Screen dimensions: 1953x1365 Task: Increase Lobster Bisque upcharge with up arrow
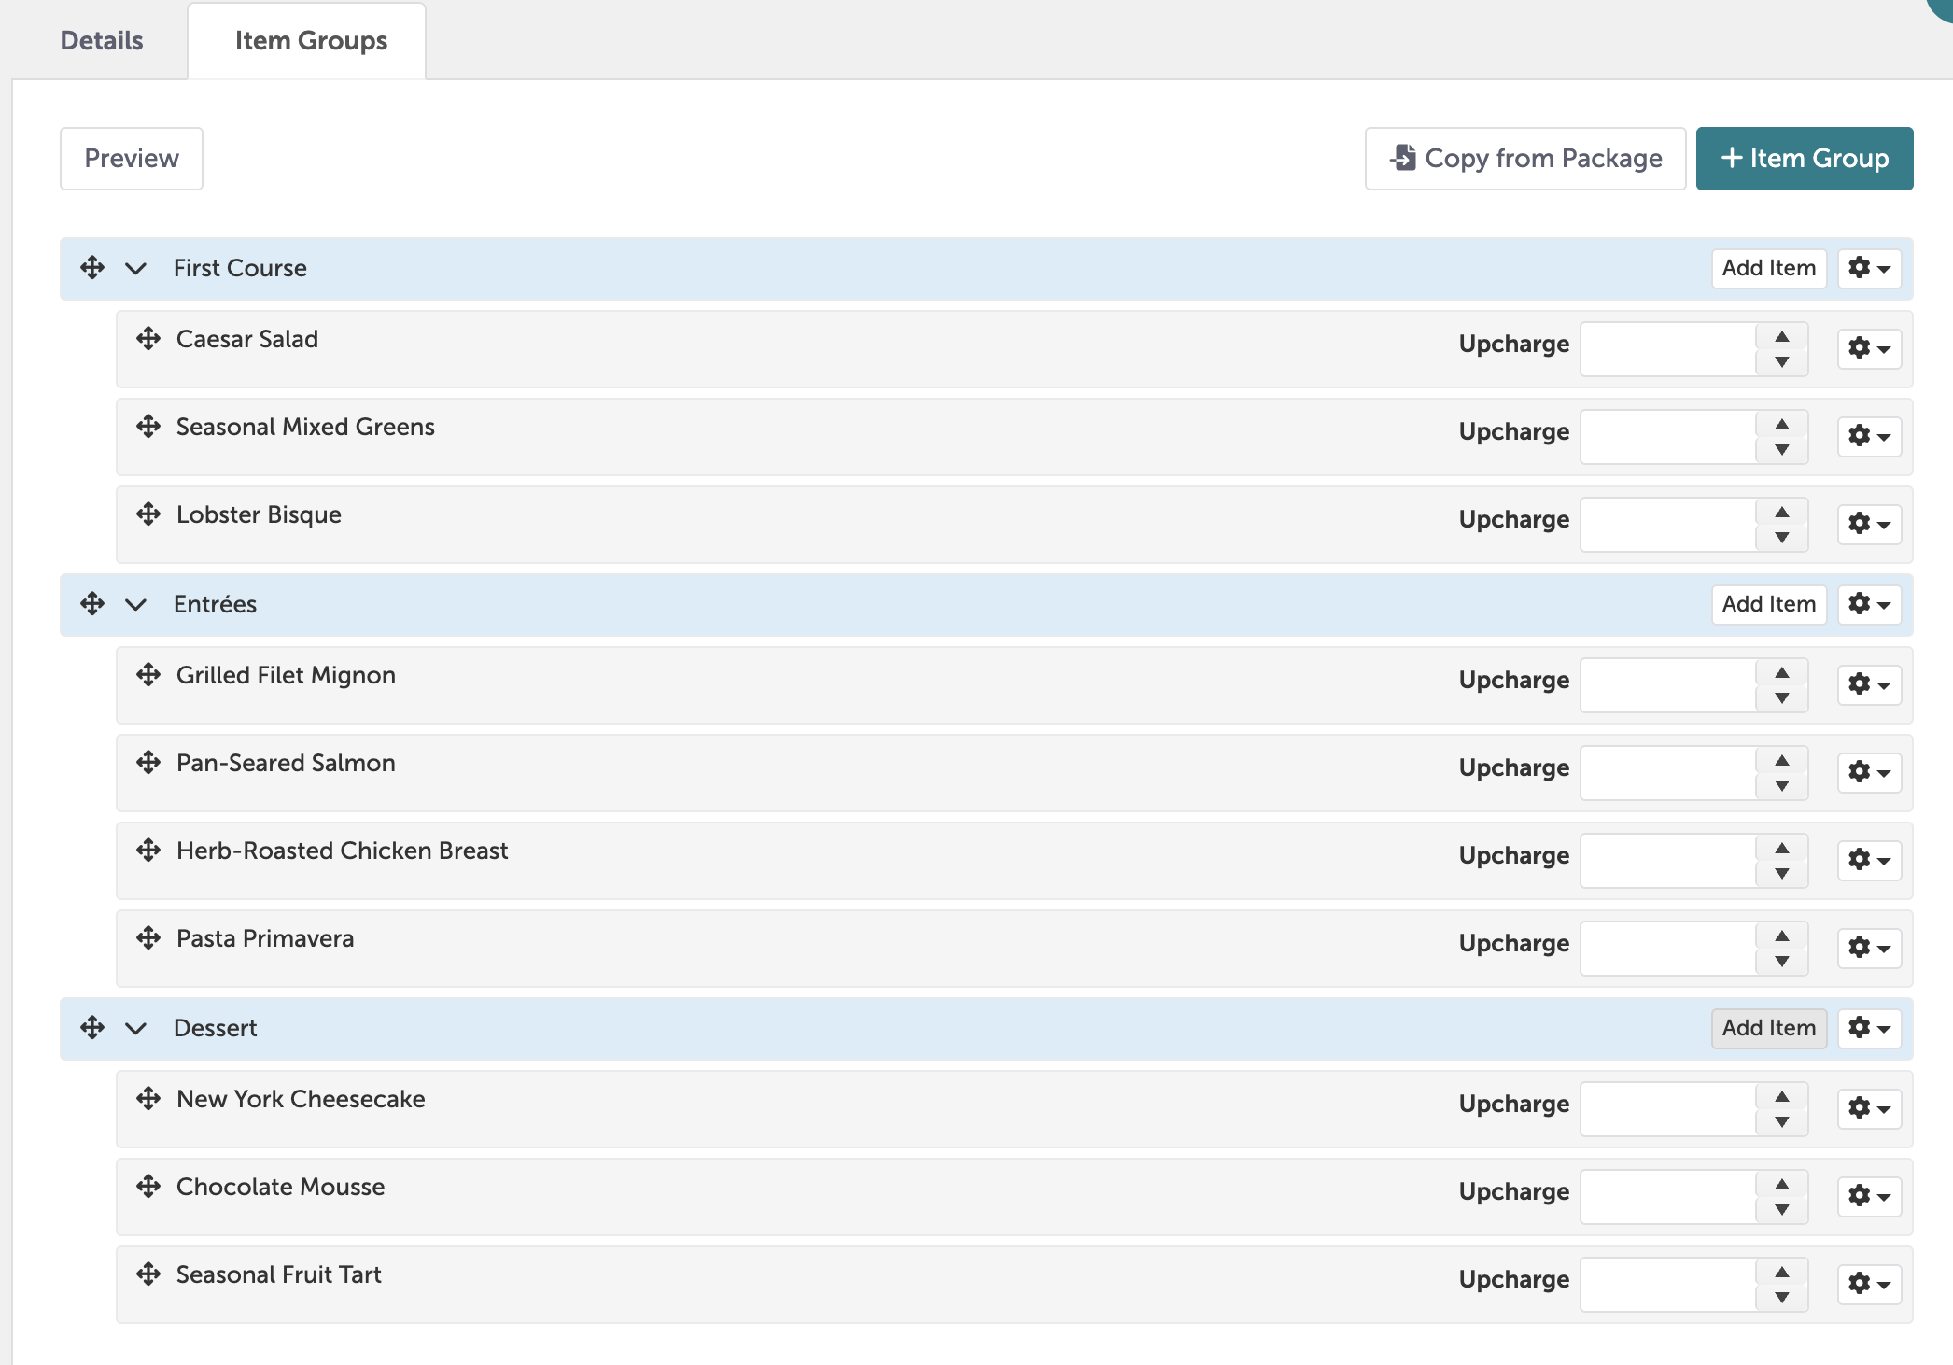point(1782,512)
